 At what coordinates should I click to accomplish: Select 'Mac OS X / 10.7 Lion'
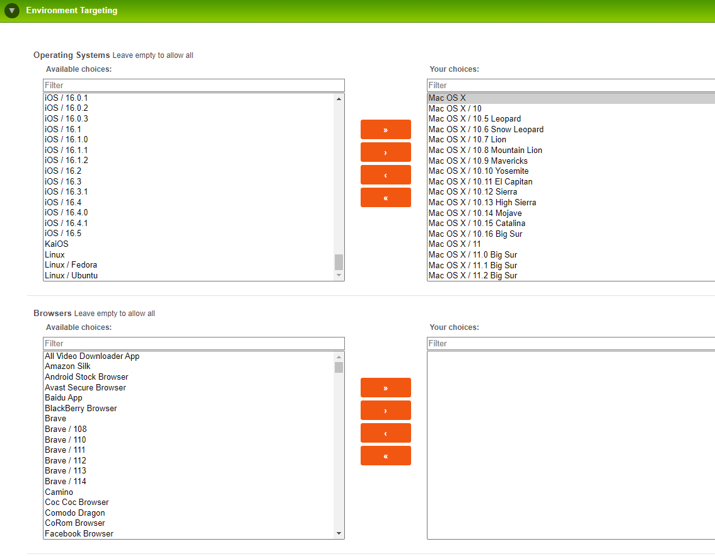point(571,140)
